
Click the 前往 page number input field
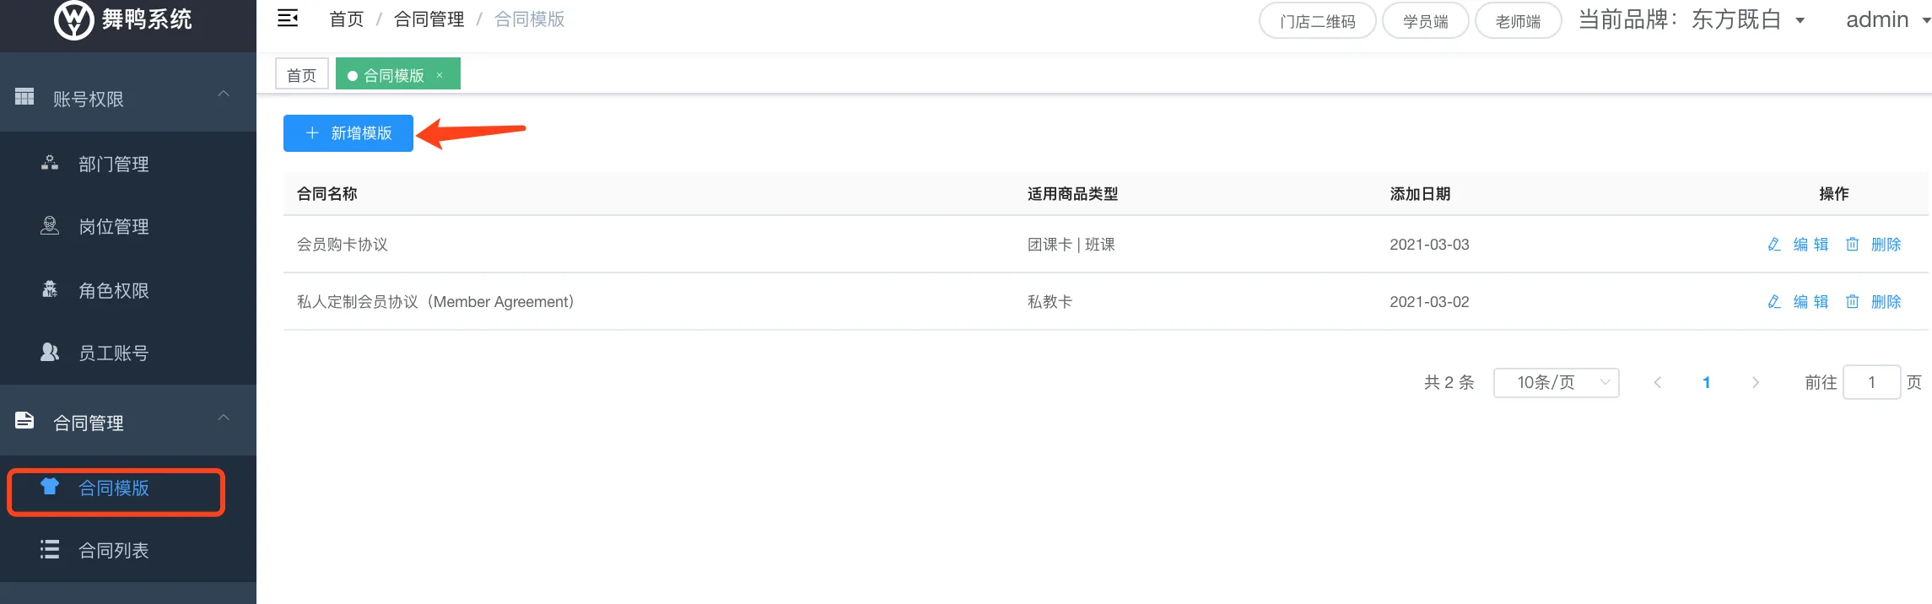(x=1871, y=383)
